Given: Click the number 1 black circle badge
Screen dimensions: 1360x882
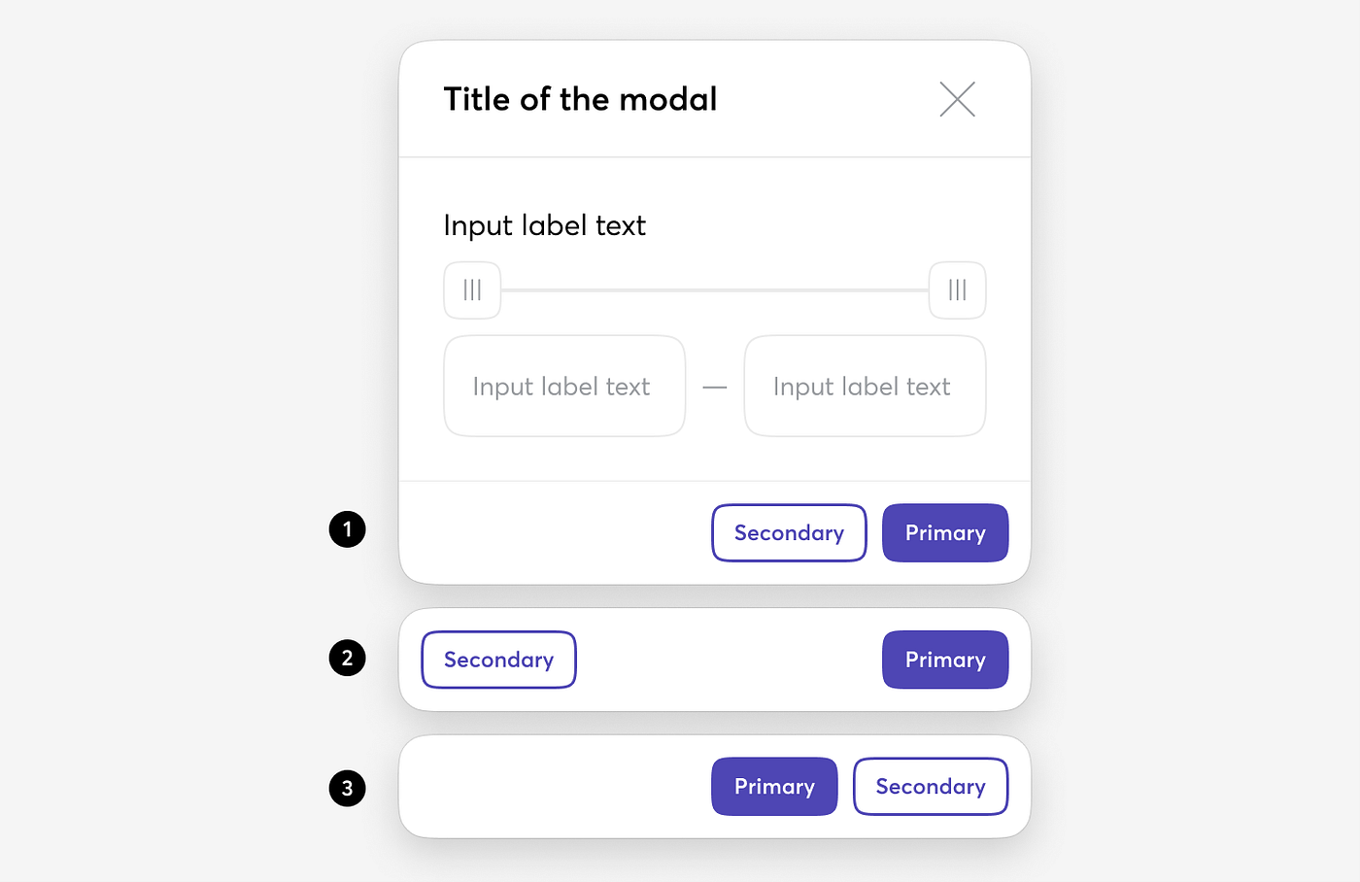Looking at the screenshot, I should tap(347, 529).
